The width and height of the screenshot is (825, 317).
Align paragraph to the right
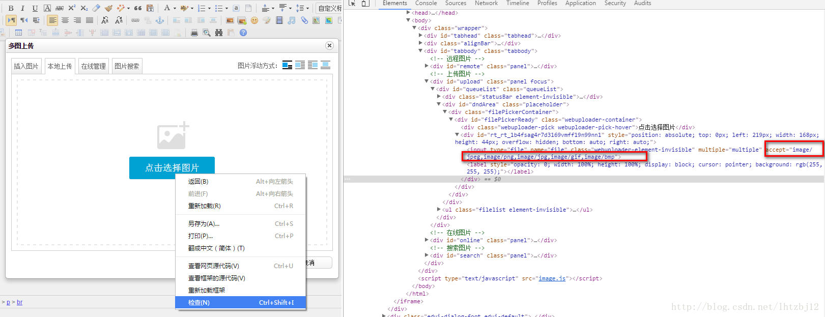(x=77, y=20)
